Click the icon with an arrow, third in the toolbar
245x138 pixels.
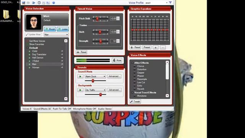(34, 3)
